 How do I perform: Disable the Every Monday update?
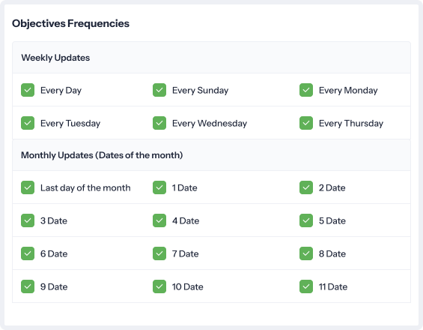point(306,90)
